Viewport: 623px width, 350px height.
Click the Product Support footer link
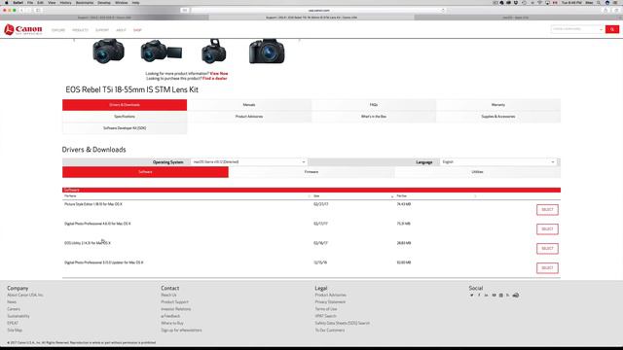pos(175,302)
